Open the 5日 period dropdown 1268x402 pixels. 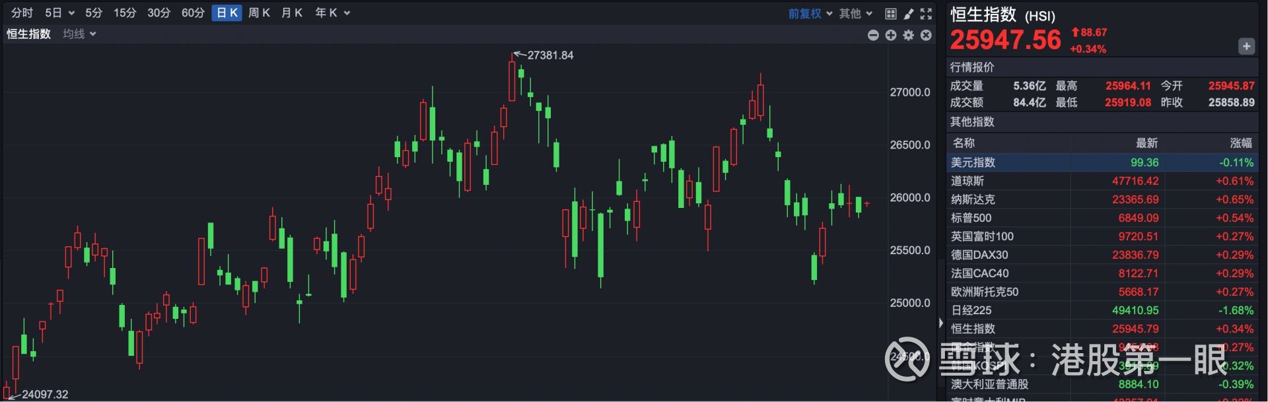[x=59, y=13]
